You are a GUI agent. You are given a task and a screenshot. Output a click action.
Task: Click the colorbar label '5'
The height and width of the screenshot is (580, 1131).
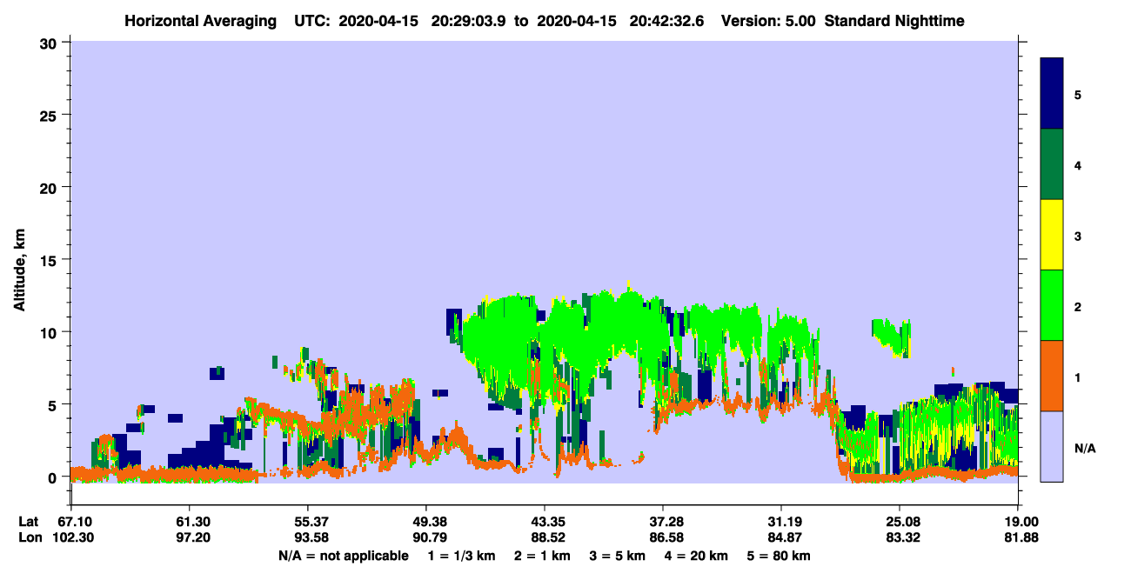pos(1078,94)
